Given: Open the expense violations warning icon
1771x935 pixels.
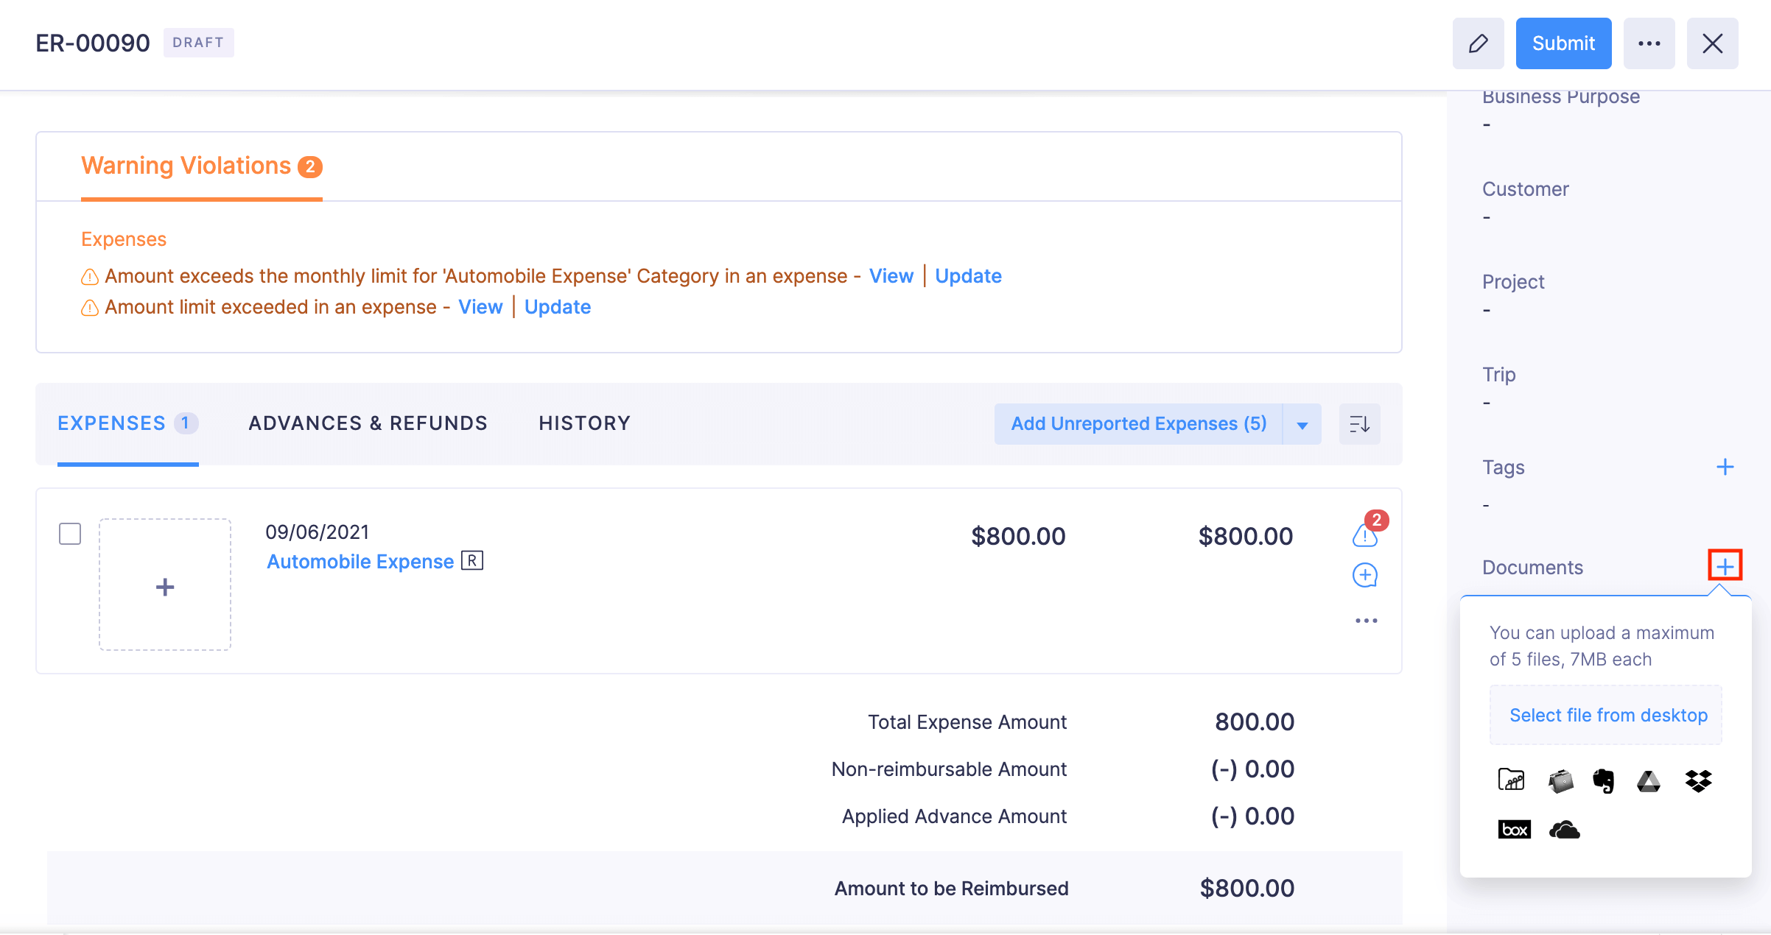Looking at the screenshot, I should [x=1364, y=535].
